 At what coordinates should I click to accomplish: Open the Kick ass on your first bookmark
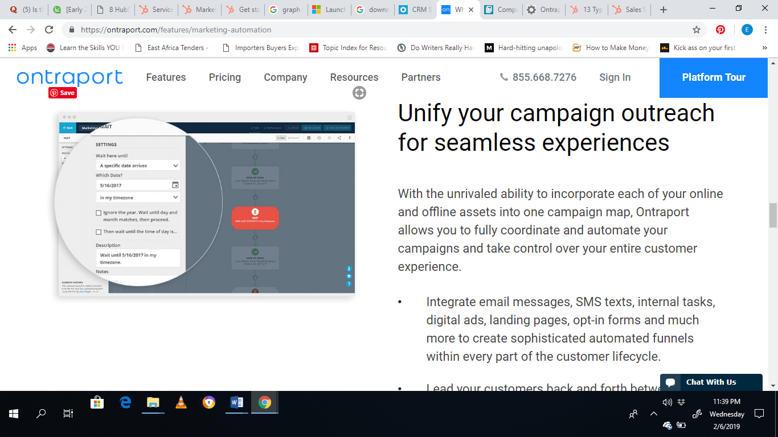pyautogui.click(x=698, y=48)
